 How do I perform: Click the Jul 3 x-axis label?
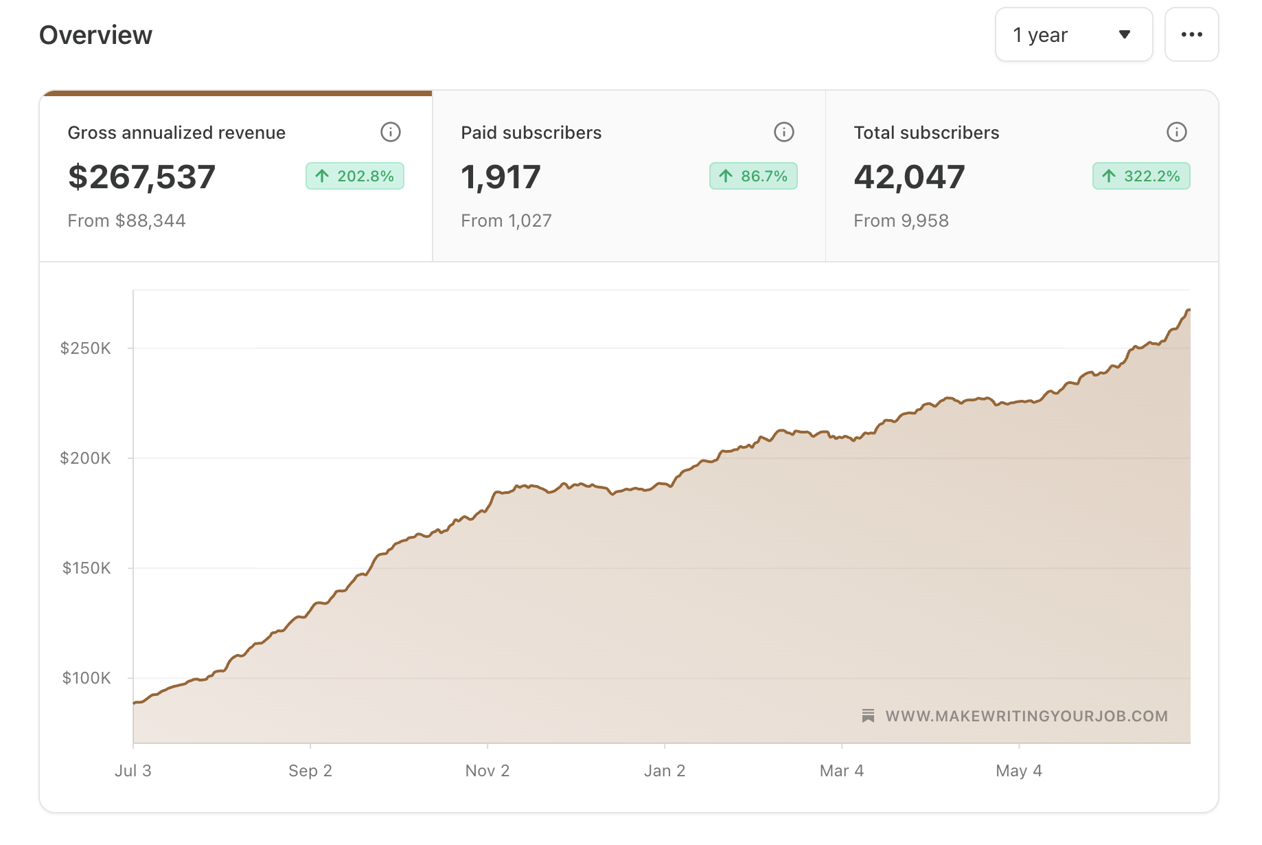coord(133,771)
